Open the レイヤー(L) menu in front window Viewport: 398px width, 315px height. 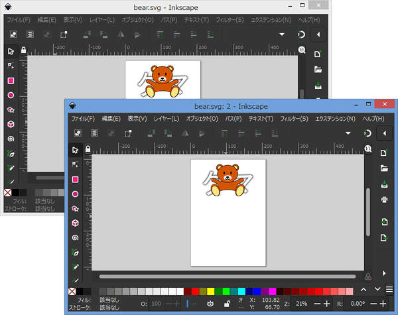click(x=166, y=118)
